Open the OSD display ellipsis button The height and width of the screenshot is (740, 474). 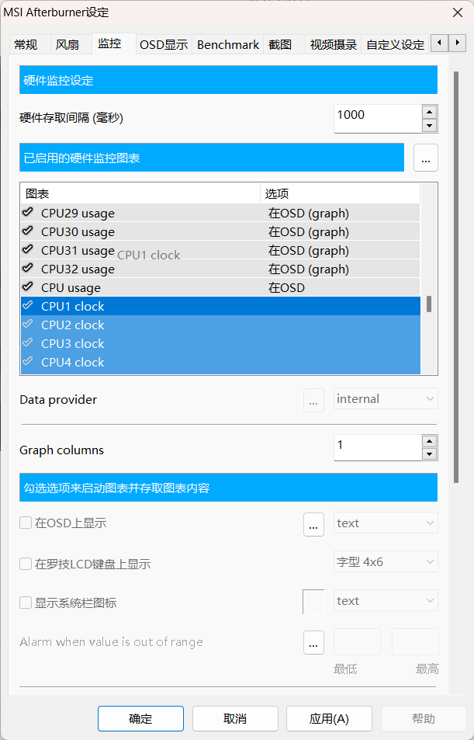[x=313, y=524]
